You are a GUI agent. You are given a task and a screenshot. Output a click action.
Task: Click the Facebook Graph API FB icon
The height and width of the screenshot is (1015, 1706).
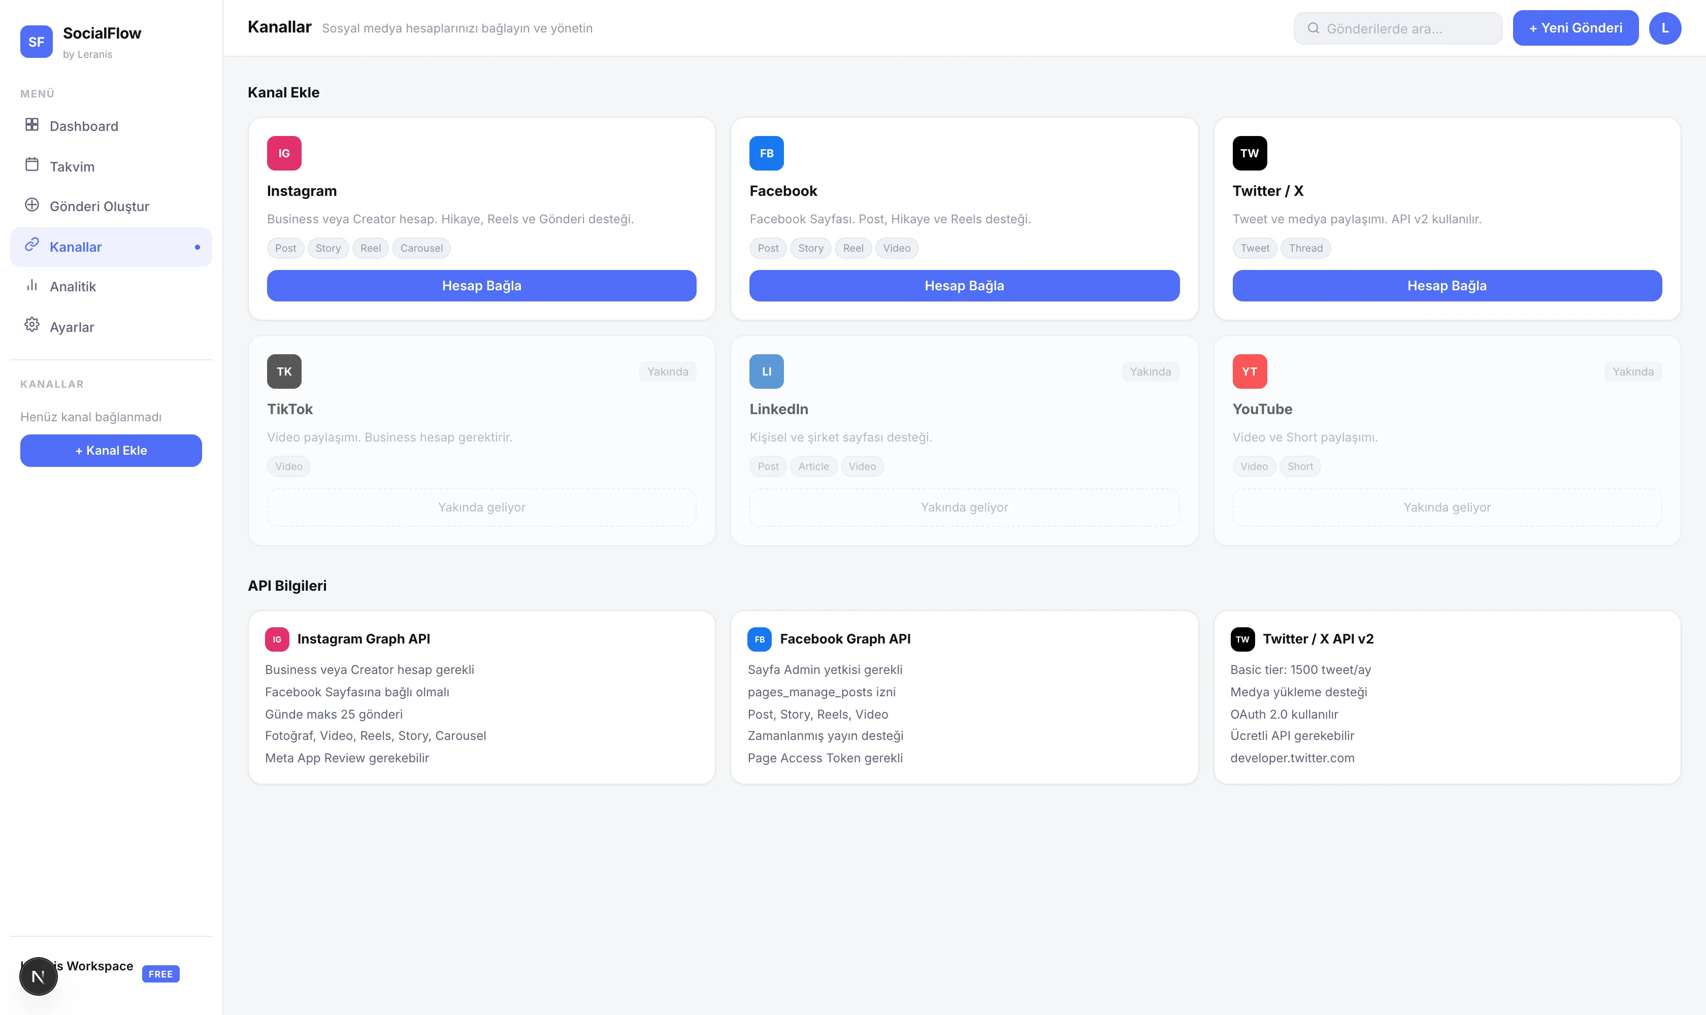click(x=760, y=639)
